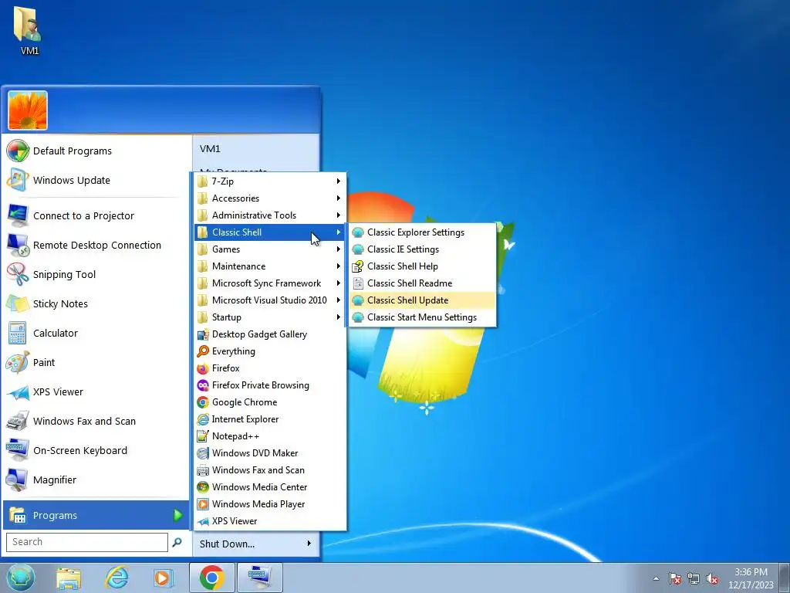The height and width of the screenshot is (593, 790).
Task: Open the Notepad++ icon
Action: click(203, 436)
